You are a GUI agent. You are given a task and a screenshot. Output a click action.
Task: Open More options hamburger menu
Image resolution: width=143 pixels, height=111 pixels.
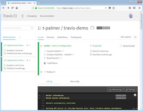(135, 37)
